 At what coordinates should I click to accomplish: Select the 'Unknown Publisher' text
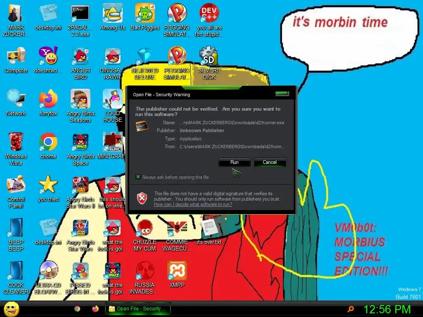tap(202, 130)
